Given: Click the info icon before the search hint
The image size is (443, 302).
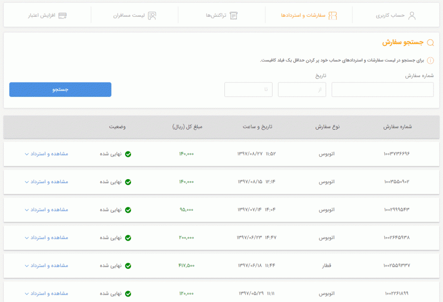Looking at the screenshot, I should (x=430, y=60).
